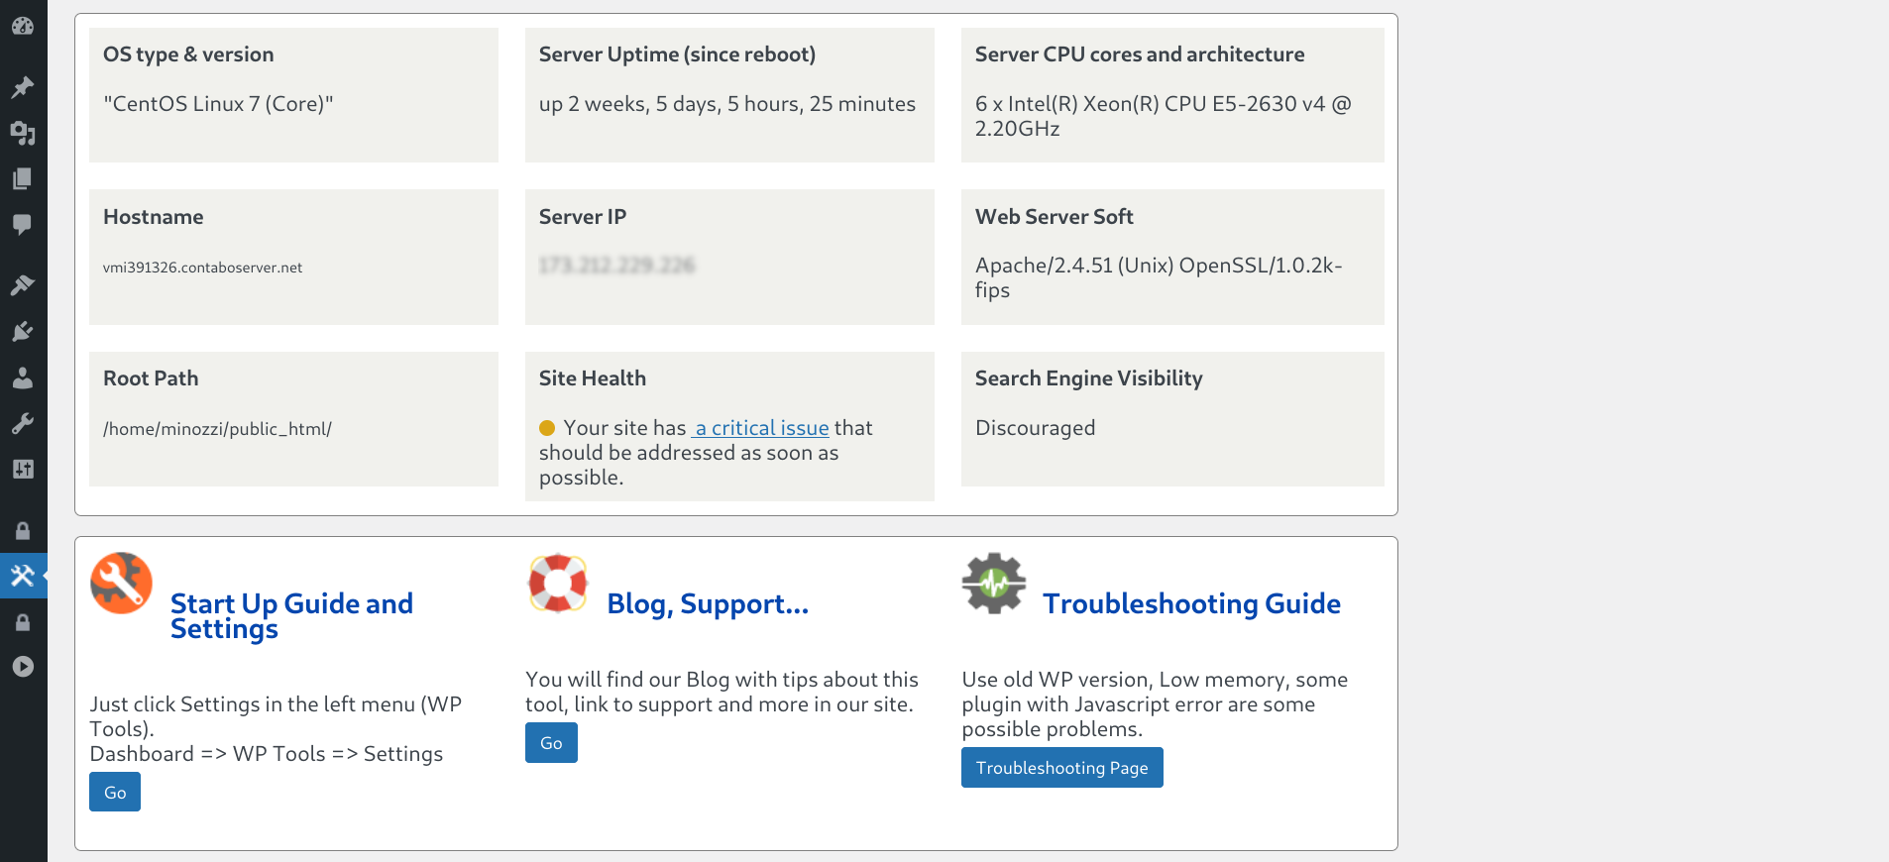Open the "a critical issue" link
The width and height of the screenshot is (1889, 862).
[x=761, y=428]
